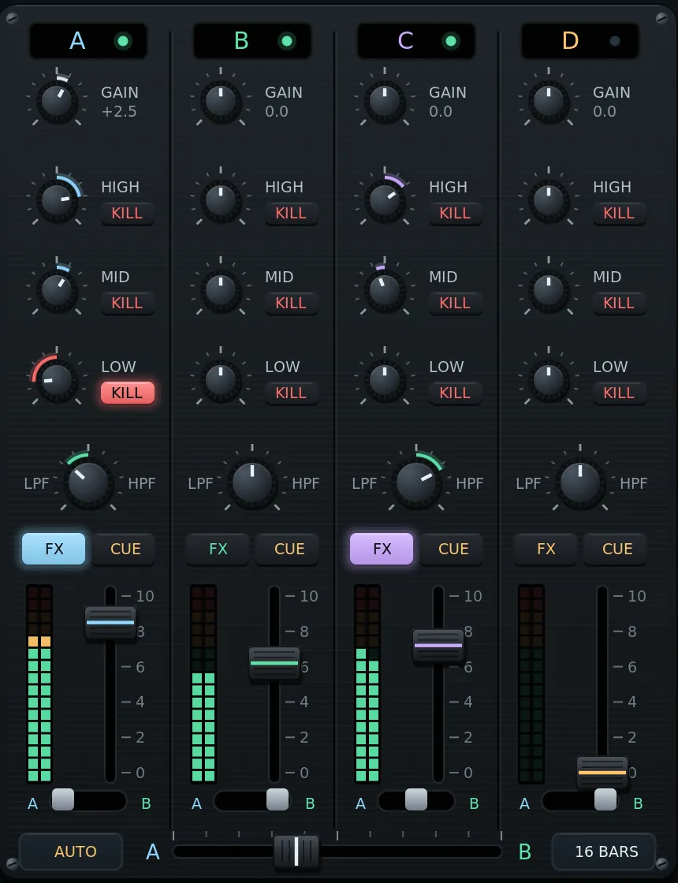Enable CUE on channel B
Viewport: 678px width, 883px height.
[x=289, y=549]
